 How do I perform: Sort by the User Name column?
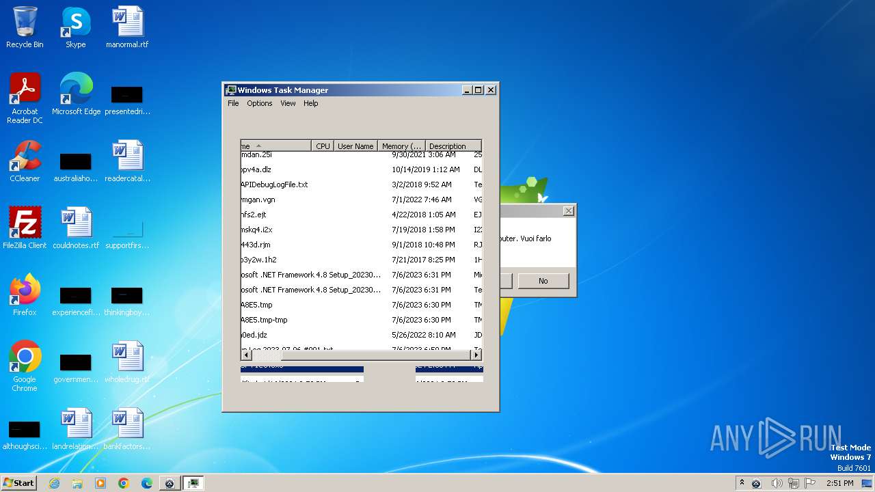(355, 146)
